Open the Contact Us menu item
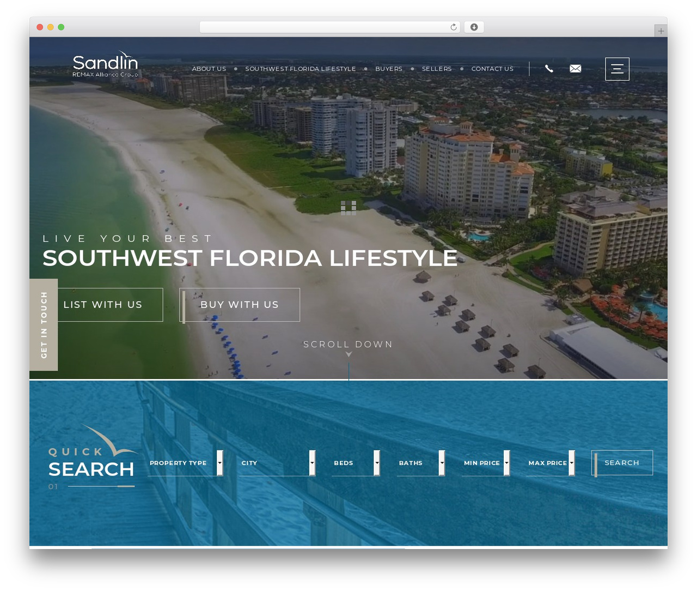 point(492,69)
